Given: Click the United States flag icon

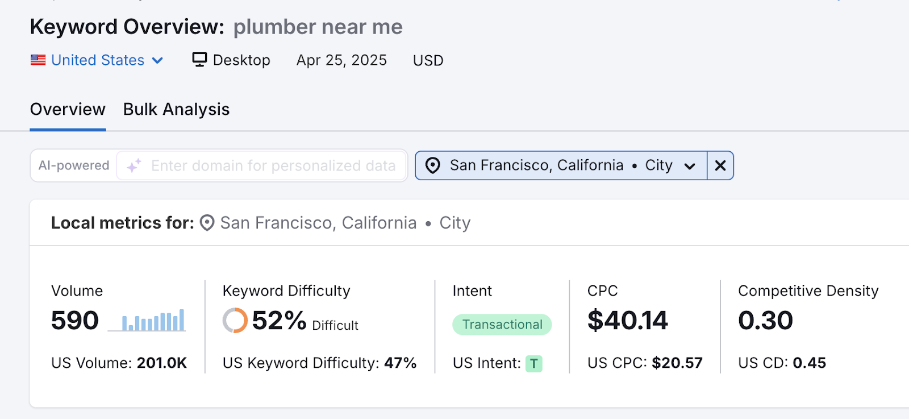Looking at the screenshot, I should tap(37, 60).
